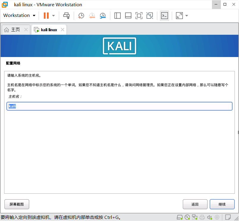Toggle the thumbnail bar view

tap(128, 15)
